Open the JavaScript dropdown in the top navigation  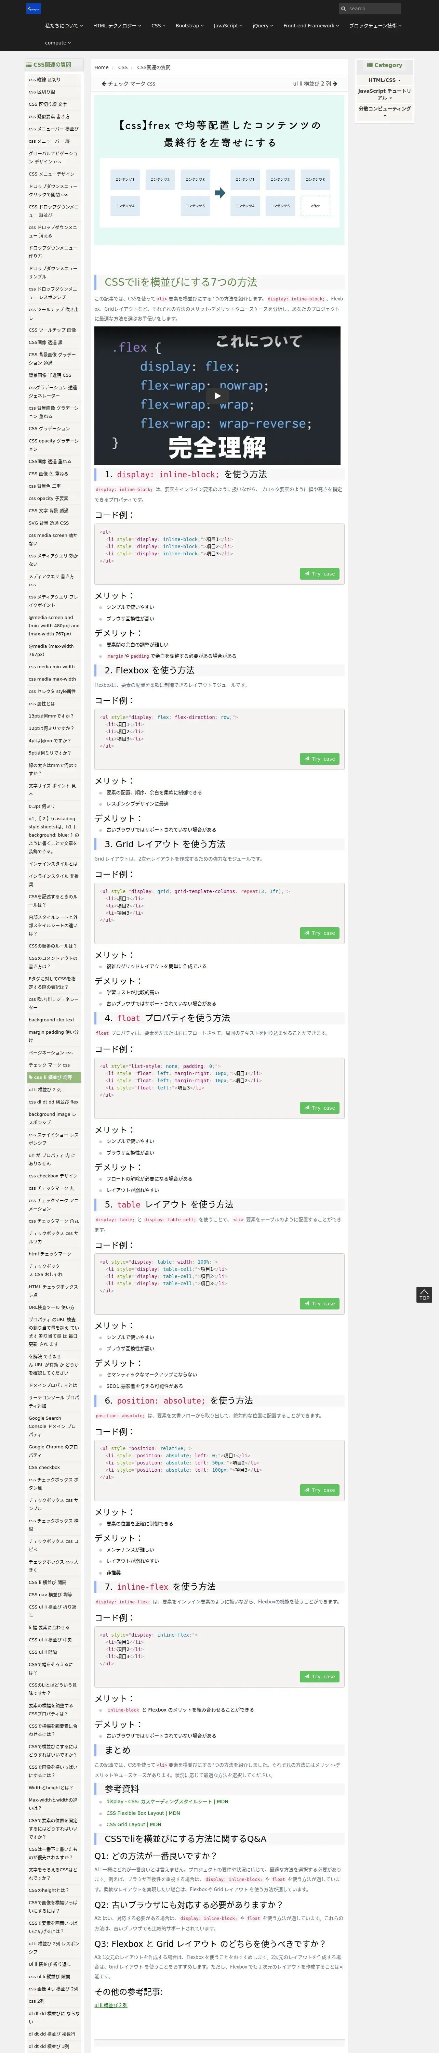click(228, 26)
